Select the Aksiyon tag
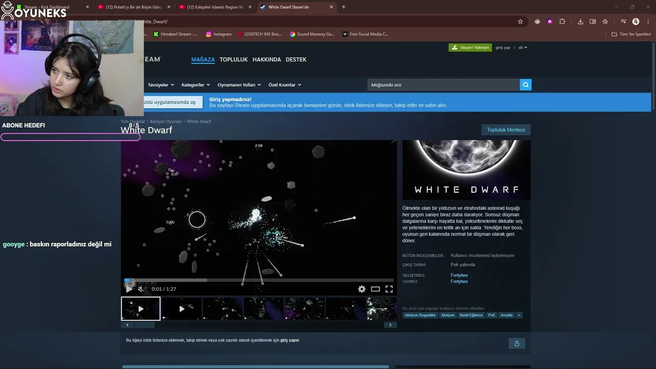The height and width of the screenshot is (369, 656). pyautogui.click(x=448, y=315)
